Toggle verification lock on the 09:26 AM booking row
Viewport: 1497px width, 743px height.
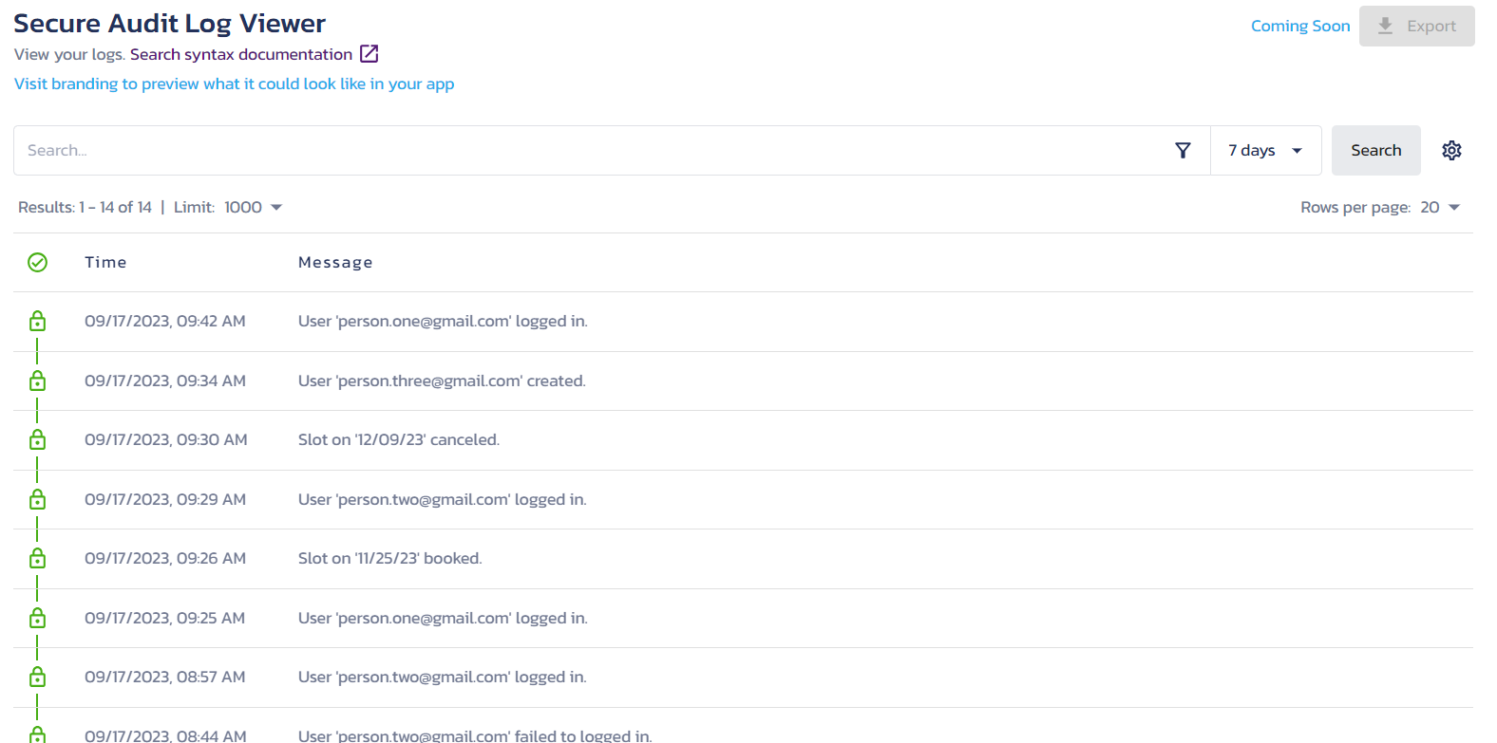pyautogui.click(x=37, y=558)
